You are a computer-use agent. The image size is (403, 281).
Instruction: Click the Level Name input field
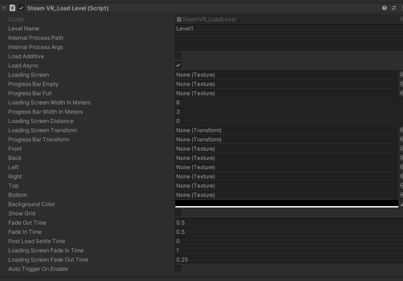coord(287,28)
